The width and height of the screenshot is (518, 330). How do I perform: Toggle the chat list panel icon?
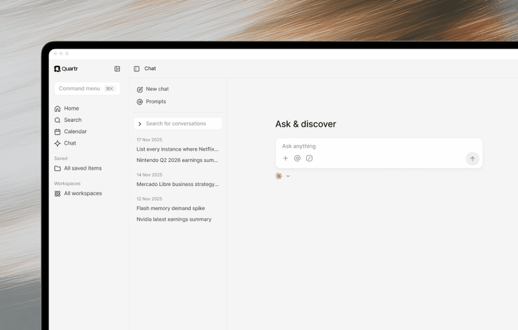pyautogui.click(x=137, y=69)
